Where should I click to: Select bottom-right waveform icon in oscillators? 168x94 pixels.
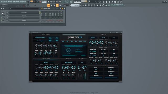57,41
